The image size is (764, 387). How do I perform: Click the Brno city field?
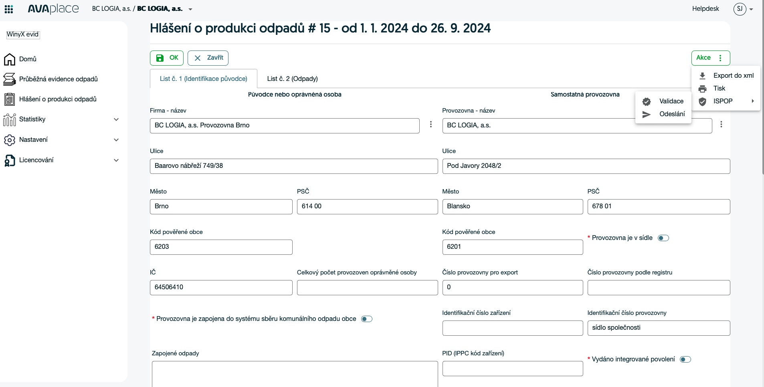click(221, 207)
